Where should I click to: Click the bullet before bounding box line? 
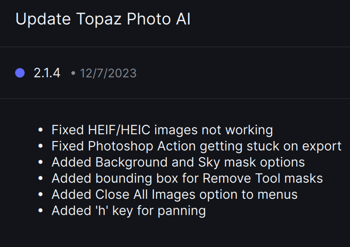coord(40,178)
